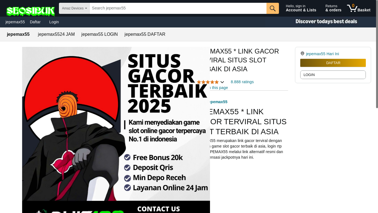Click the orange search magnifier icon
378x213 pixels.
coord(273,8)
